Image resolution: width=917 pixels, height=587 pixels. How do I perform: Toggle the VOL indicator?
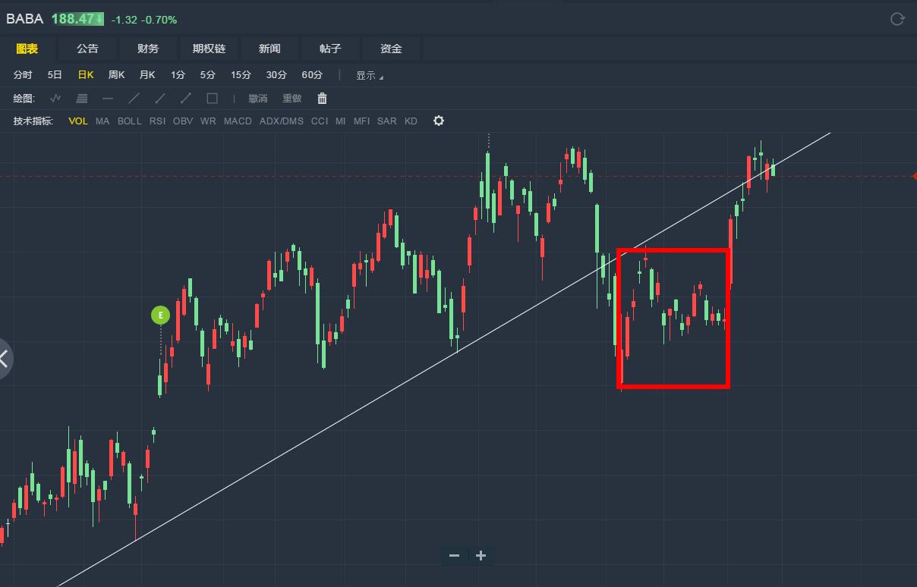click(x=78, y=121)
